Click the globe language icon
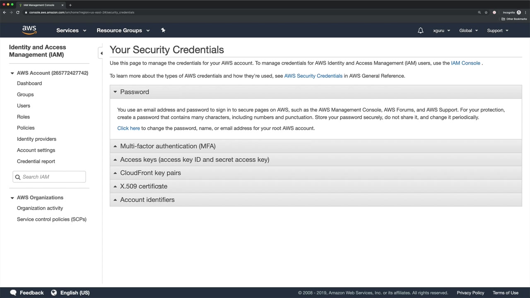The width and height of the screenshot is (530, 298). coord(54,293)
